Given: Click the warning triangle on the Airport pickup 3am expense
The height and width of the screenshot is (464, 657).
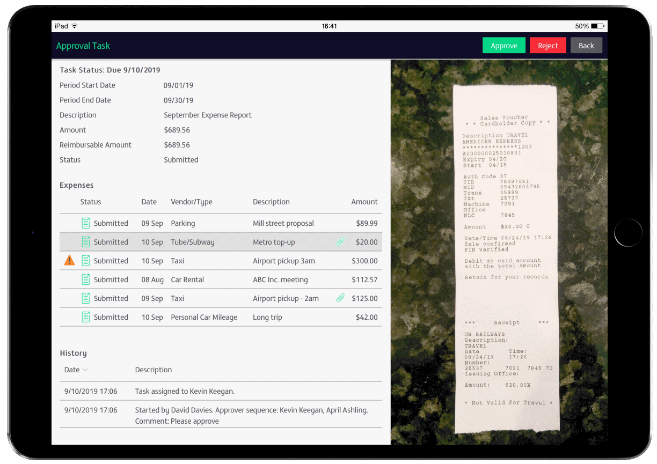Looking at the screenshot, I should [69, 260].
